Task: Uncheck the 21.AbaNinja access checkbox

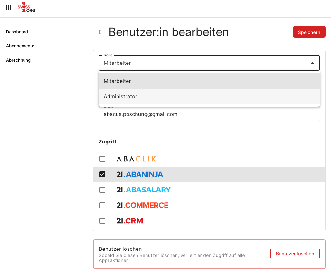Action: click(x=102, y=174)
